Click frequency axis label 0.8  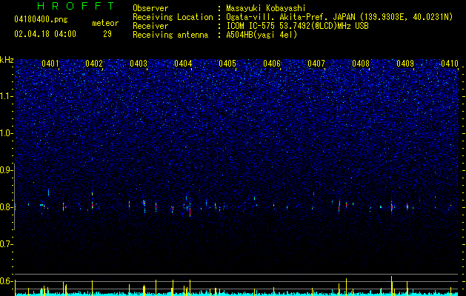coord(7,207)
